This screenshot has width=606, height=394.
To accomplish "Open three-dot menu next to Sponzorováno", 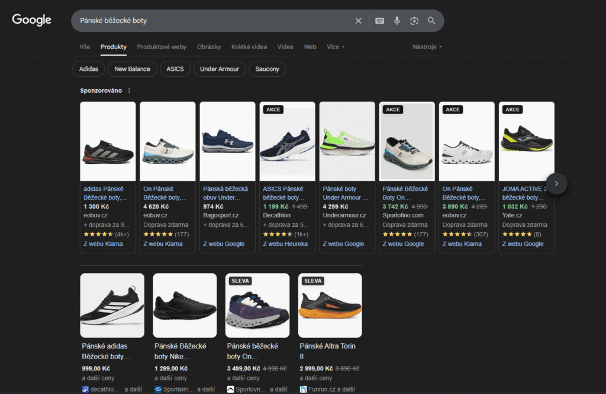I will 129,90.
